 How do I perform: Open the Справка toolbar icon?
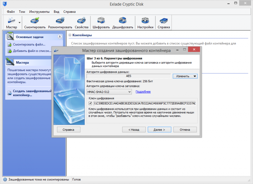(x=164, y=23)
